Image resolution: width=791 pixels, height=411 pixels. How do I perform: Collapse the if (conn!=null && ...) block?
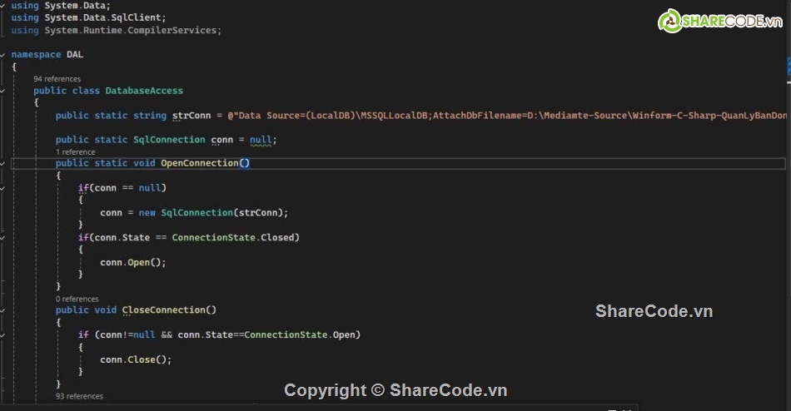tap(2, 334)
